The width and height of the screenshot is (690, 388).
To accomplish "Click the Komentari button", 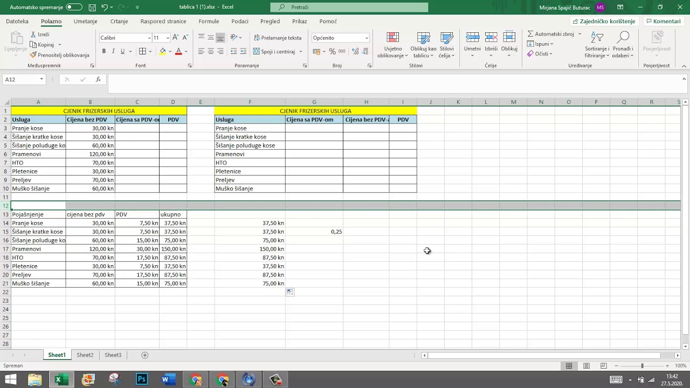I will point(663,22).
